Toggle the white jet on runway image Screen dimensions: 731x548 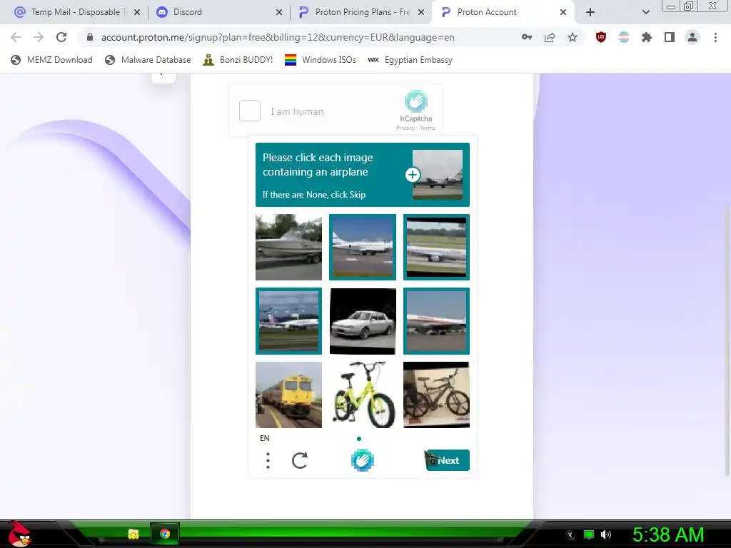click(363, 247)
